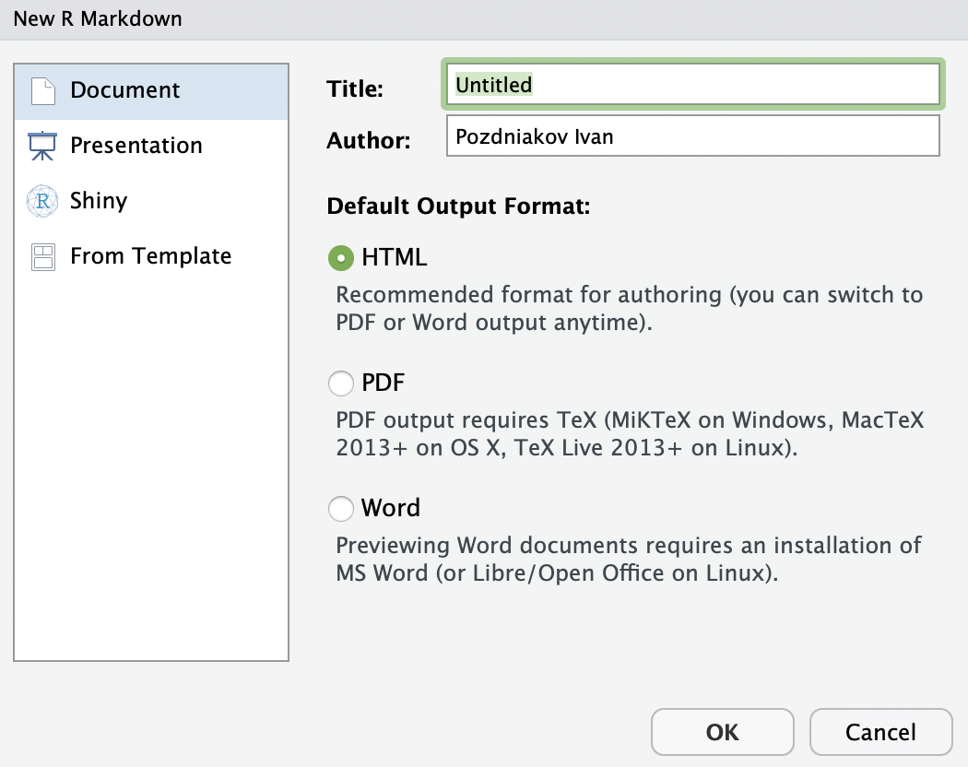Choose the PDF radio button

tap(341, 383)
